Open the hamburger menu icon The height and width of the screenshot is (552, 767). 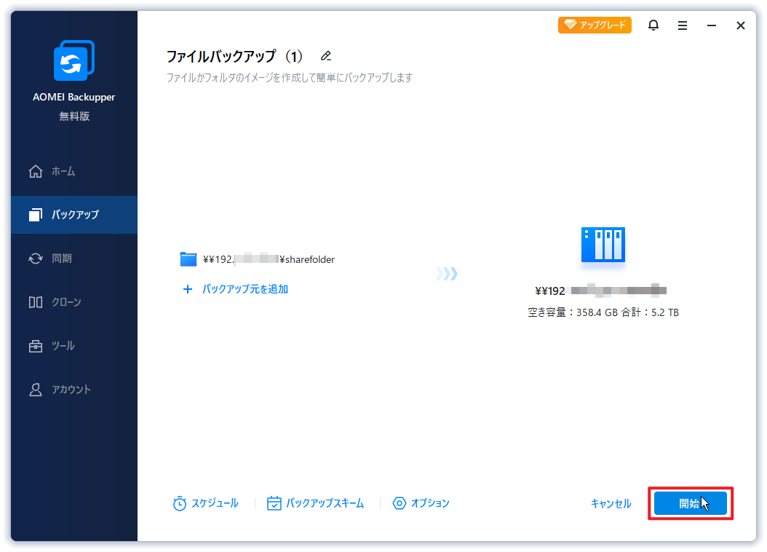[x=683, y=25]
